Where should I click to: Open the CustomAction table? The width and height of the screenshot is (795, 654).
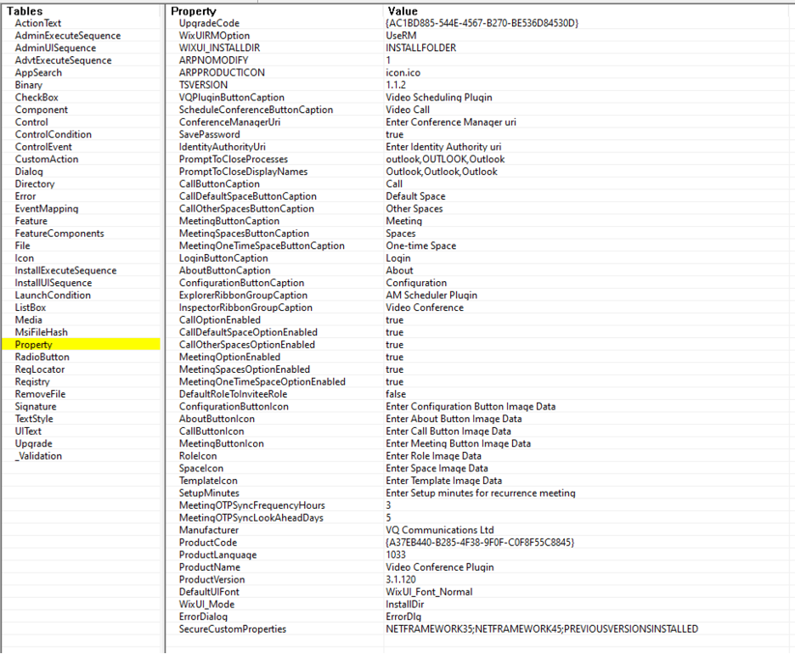(47, 159)
